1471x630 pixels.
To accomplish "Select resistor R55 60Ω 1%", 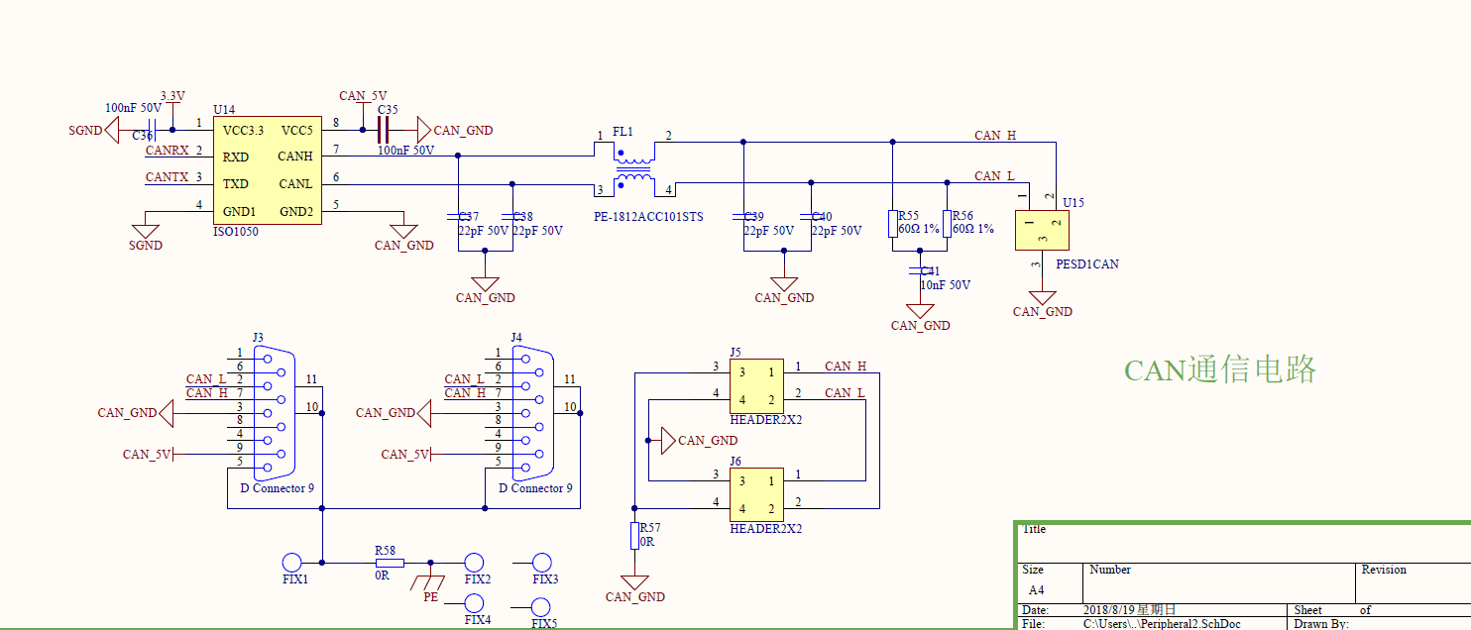I will (892, 223).
